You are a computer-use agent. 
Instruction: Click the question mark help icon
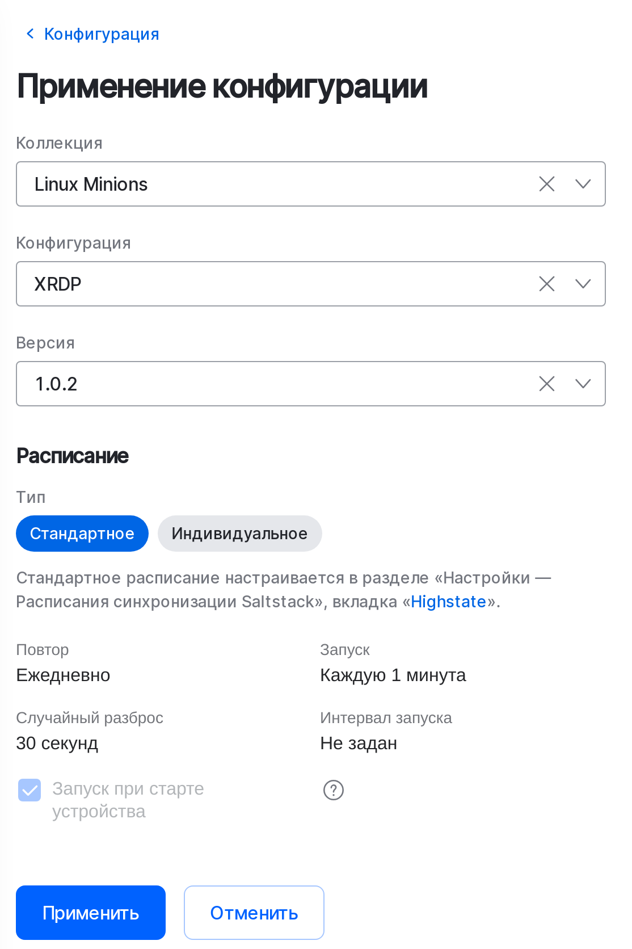(x=334, y=790)
